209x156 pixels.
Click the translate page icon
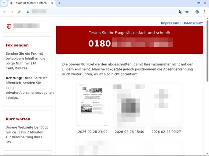(180, 12)
